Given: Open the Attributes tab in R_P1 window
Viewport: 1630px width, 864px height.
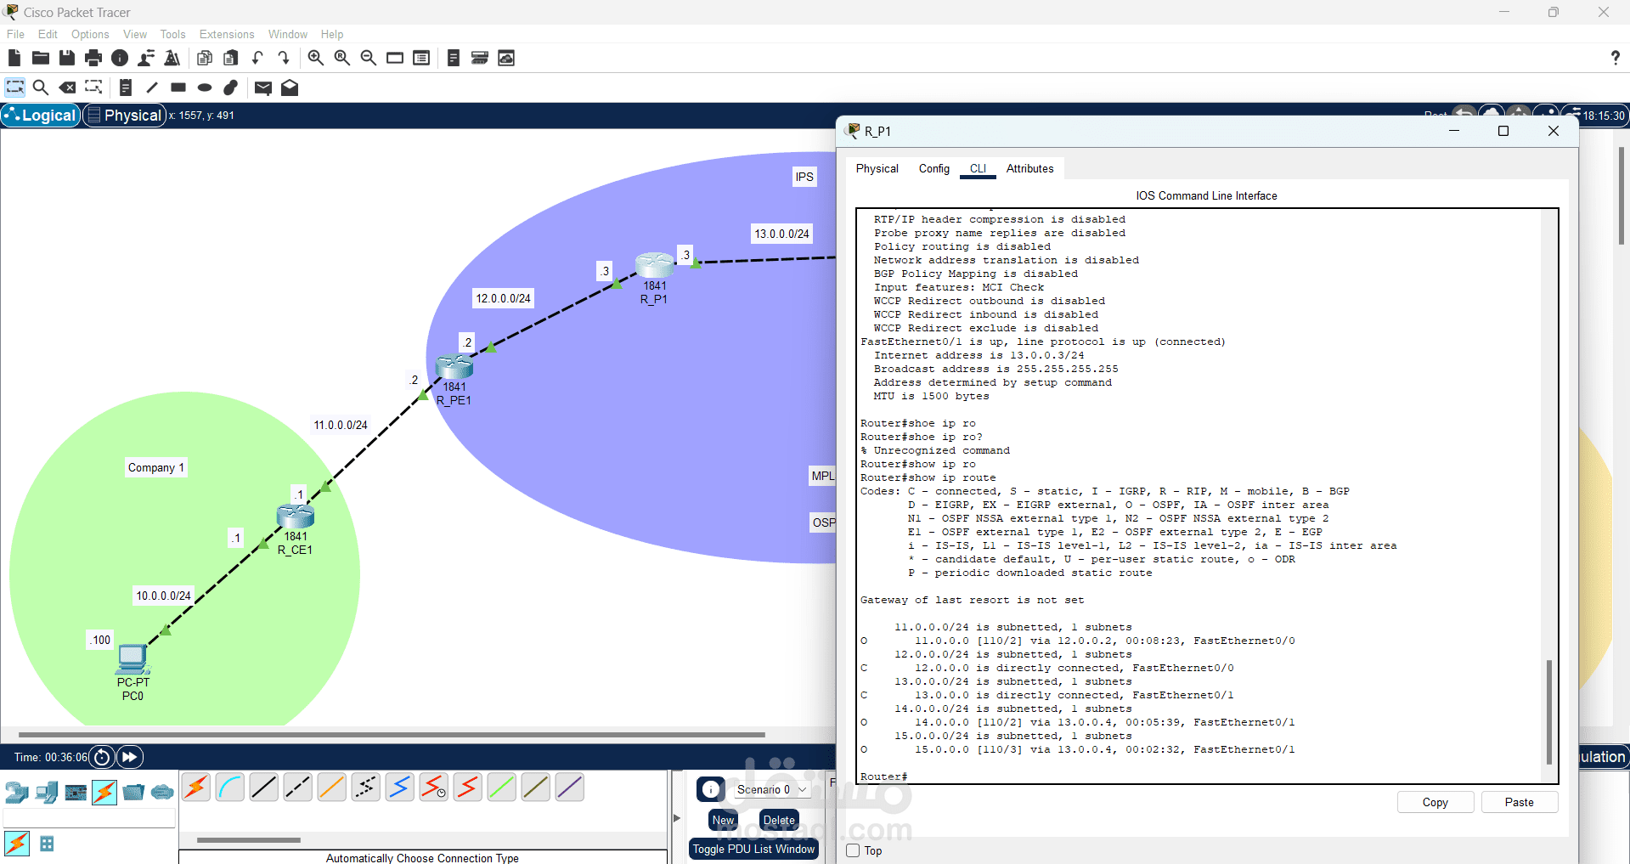Looking at the screenshot, I should click(x=1030, y=168).
